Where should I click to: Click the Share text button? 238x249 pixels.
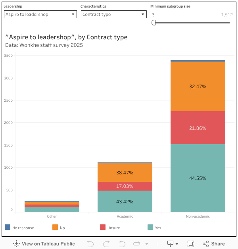pyautogui.click(x=218, y=244)
